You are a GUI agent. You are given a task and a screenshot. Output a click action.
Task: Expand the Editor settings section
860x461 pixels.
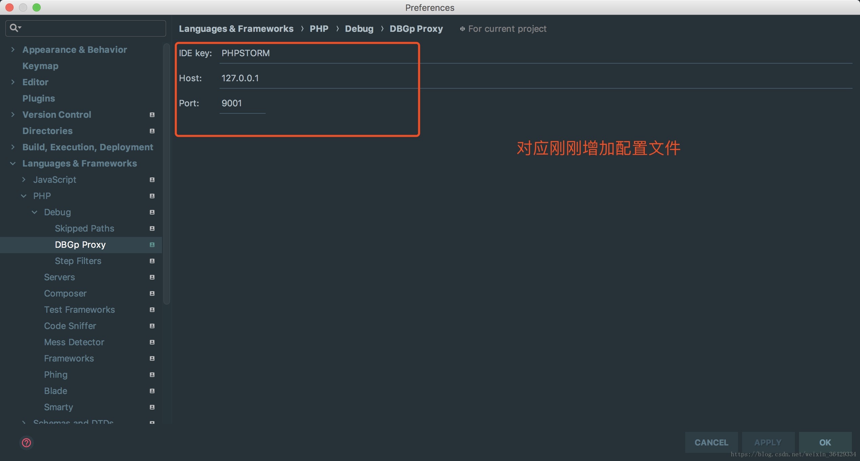click(x=13, y=82)
